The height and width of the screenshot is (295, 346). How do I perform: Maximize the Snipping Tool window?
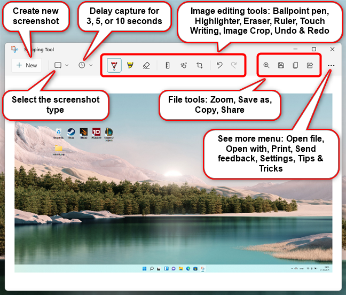(314, 49)
